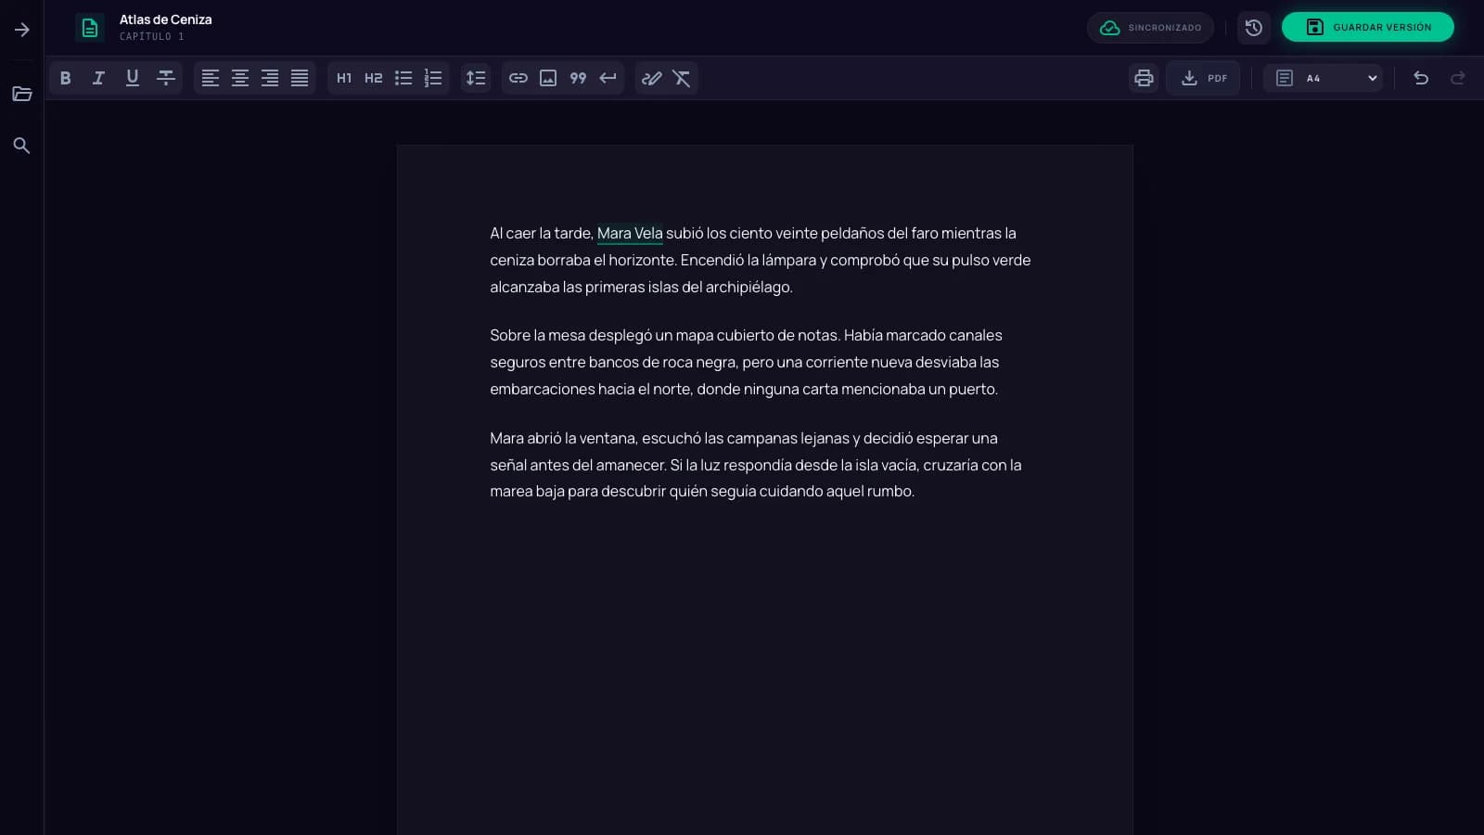Click the Atlas de Ceniza document title

click(x=166, y=19)
